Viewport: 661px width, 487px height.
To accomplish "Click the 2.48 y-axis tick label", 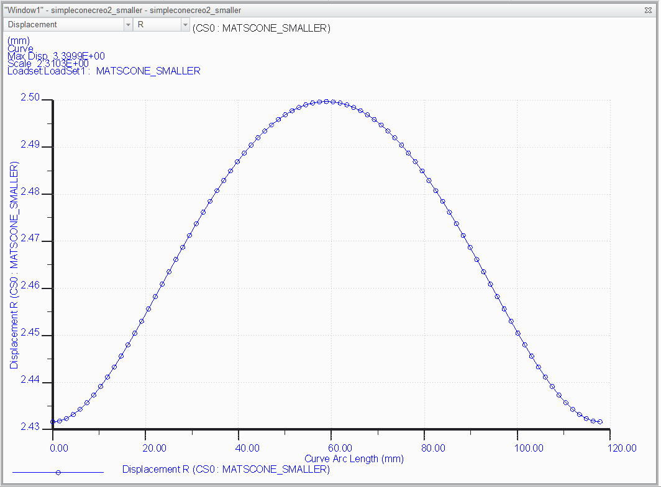I will 30,192.
